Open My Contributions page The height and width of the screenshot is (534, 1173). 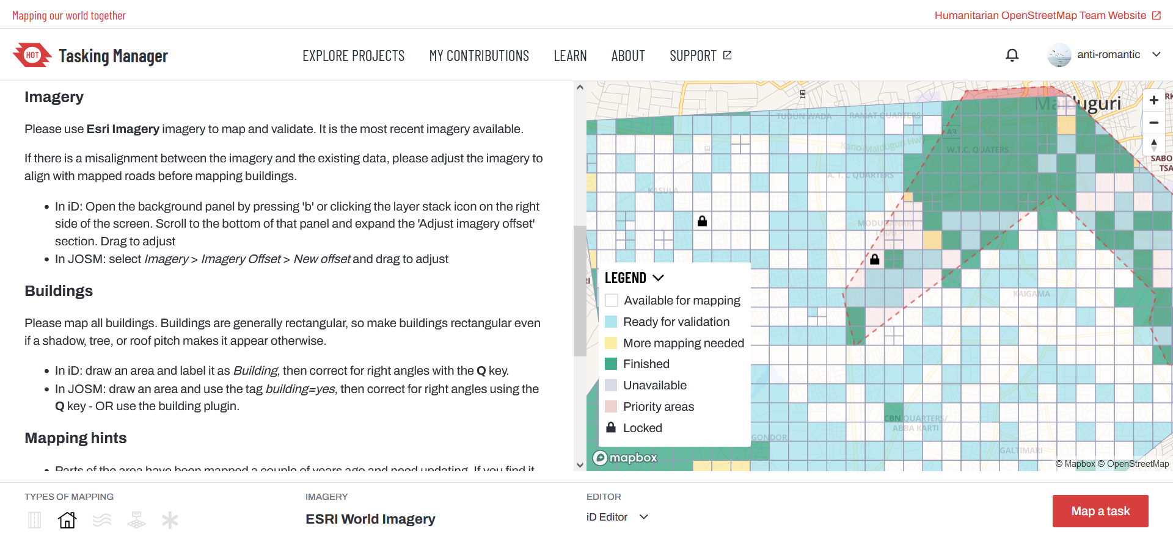pyautogui.click(x=479, y=56)
